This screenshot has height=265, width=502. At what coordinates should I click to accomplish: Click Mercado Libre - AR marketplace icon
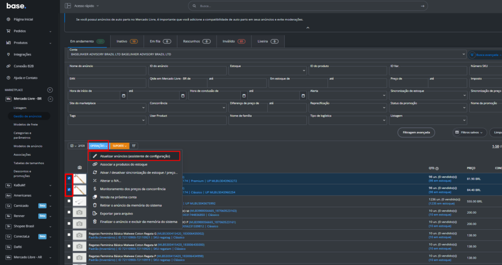point(8,257)
